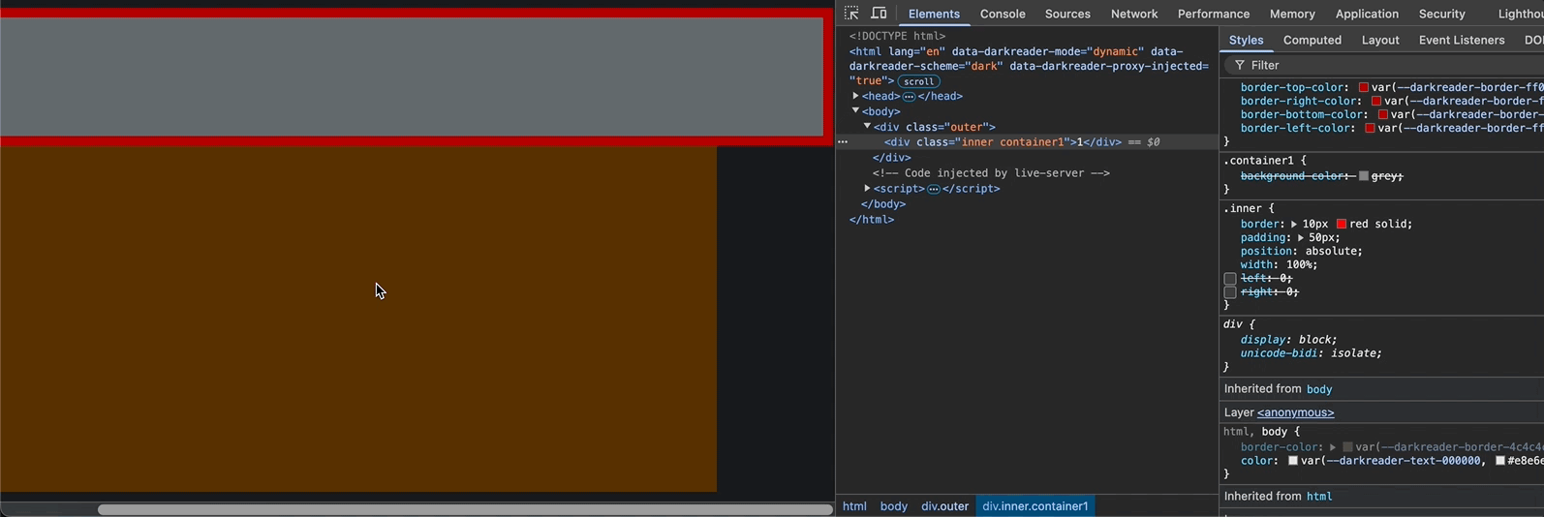The height and width of the screenshot is (517, 1544).
Task: Select the closing </body> tag row
Action: (x=883, y=204)
